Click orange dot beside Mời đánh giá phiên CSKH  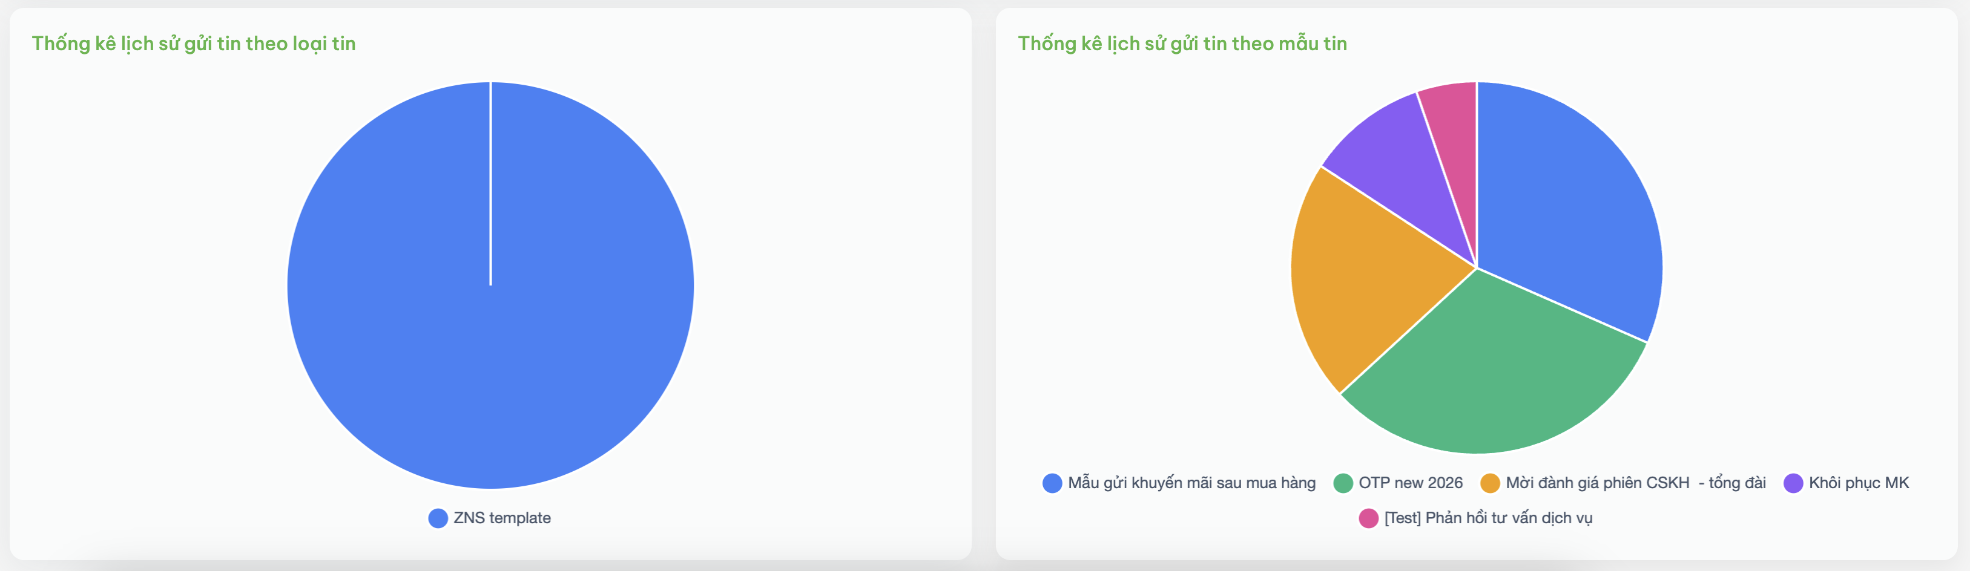1490,483
